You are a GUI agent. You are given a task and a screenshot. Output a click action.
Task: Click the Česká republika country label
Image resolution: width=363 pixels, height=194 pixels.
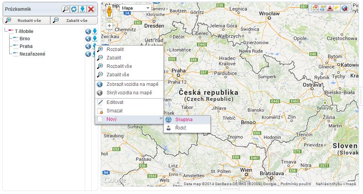click(208, 93)
